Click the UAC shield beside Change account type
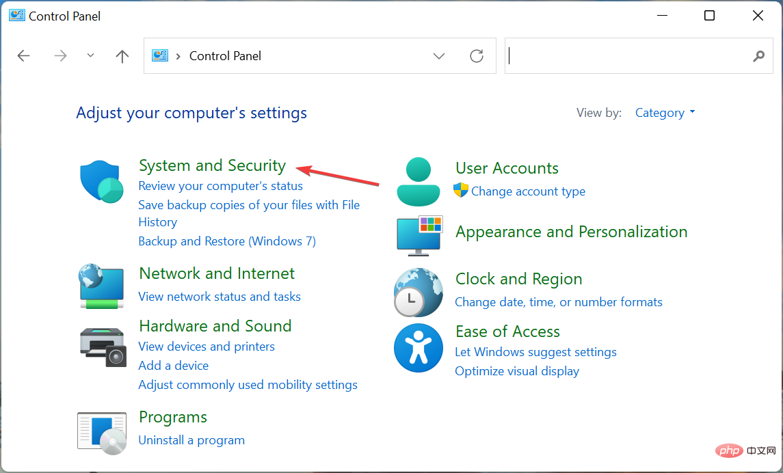 [x=460, y=190]
